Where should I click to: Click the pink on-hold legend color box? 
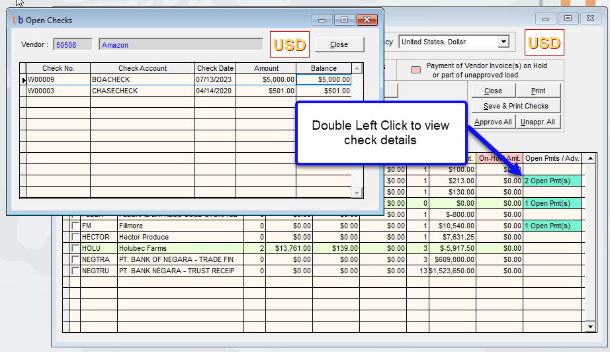415,70
